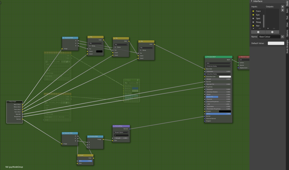Click the Image input socket on top Separate RGB

tap(62, 49)
